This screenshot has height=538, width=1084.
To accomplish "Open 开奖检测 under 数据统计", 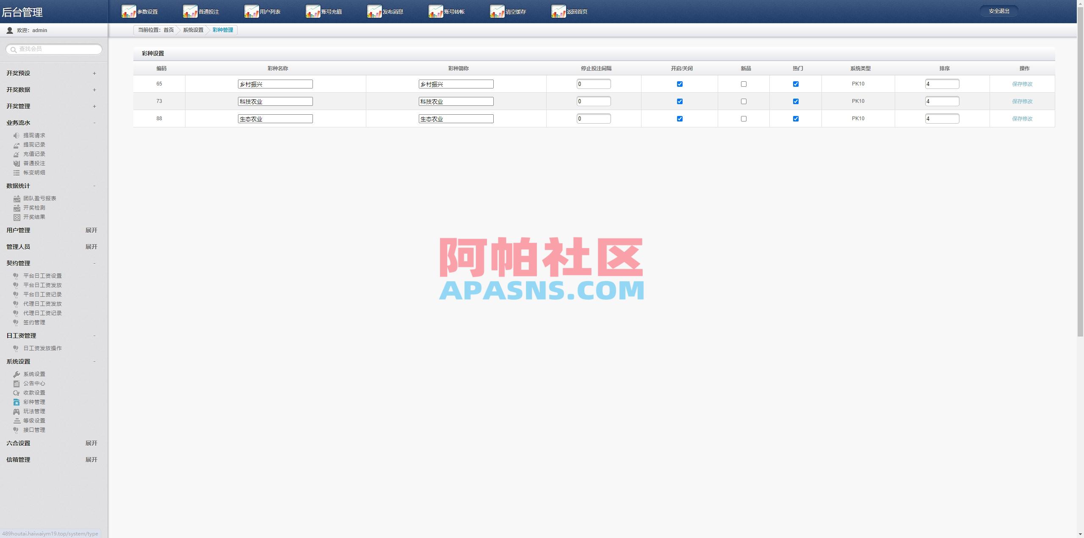I will coord(34,207).
